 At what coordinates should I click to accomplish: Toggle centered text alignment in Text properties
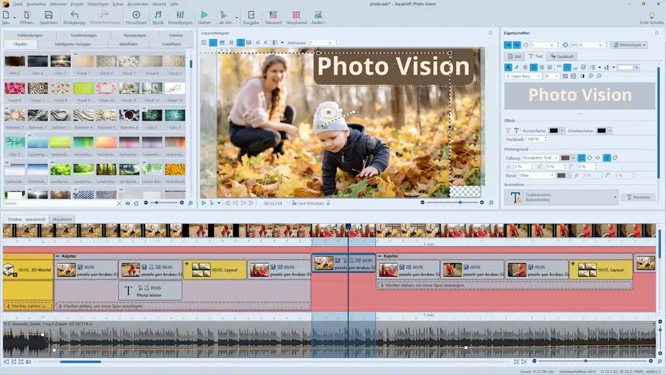coord(534,67)
